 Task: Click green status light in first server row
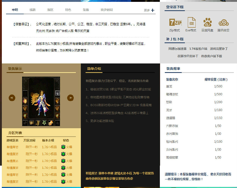pyautogui.click(x=63, y=147)
